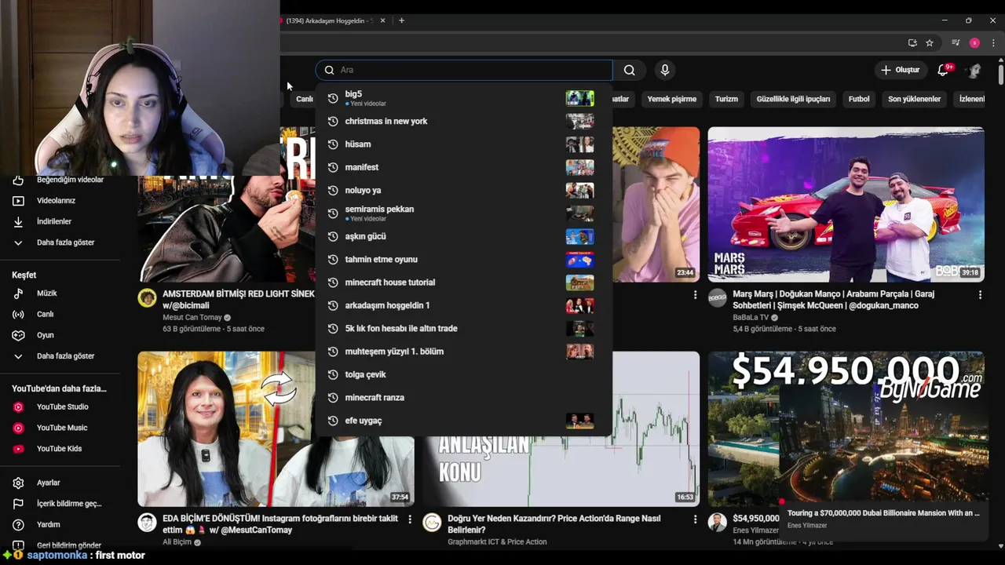Focus the Ara search input field
This screenshot has height=565, width=1005.
(464, 70)
